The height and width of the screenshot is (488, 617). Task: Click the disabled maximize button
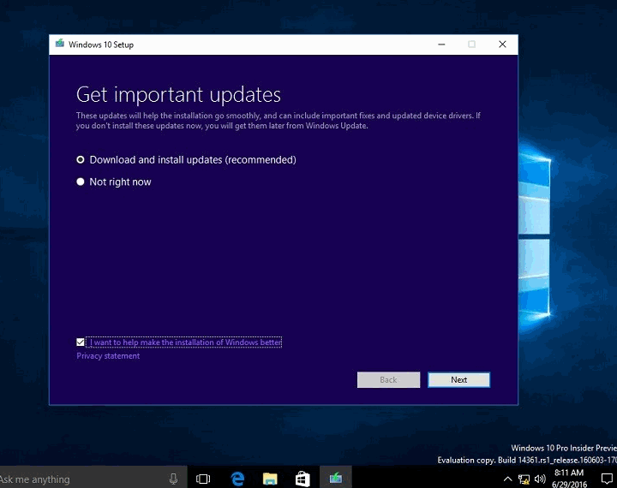(472, 45)
